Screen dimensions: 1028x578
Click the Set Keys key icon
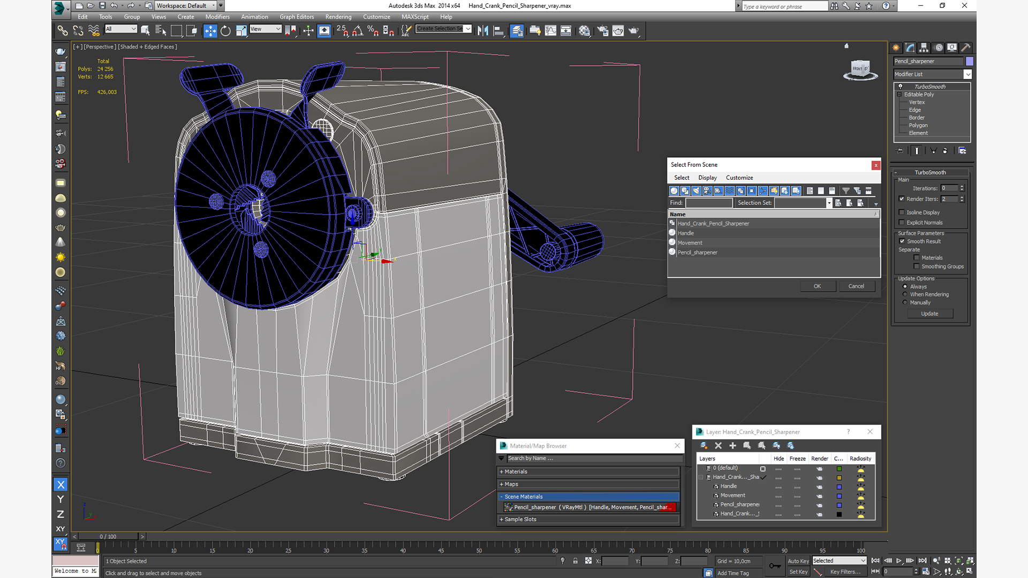(775, 566)
